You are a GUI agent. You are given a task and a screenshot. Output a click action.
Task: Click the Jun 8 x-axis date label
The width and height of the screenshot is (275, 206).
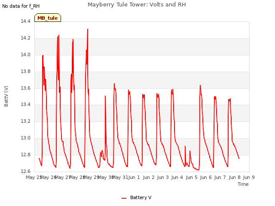(235, 177)
